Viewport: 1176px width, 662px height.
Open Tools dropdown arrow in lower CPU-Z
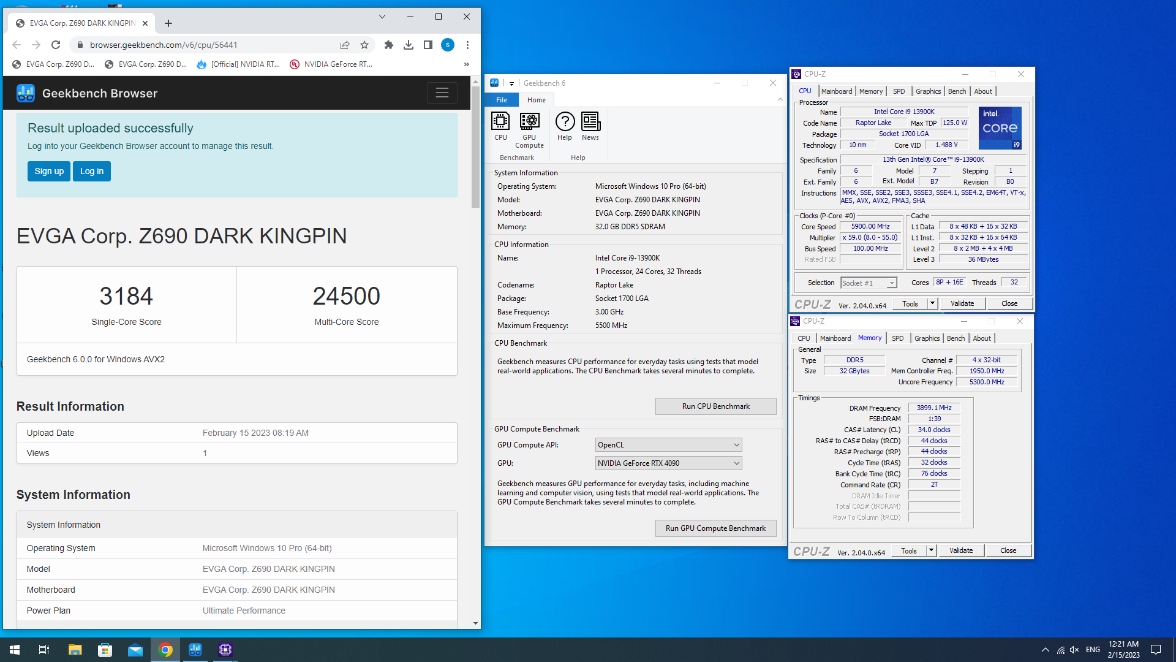click(931, 550)
